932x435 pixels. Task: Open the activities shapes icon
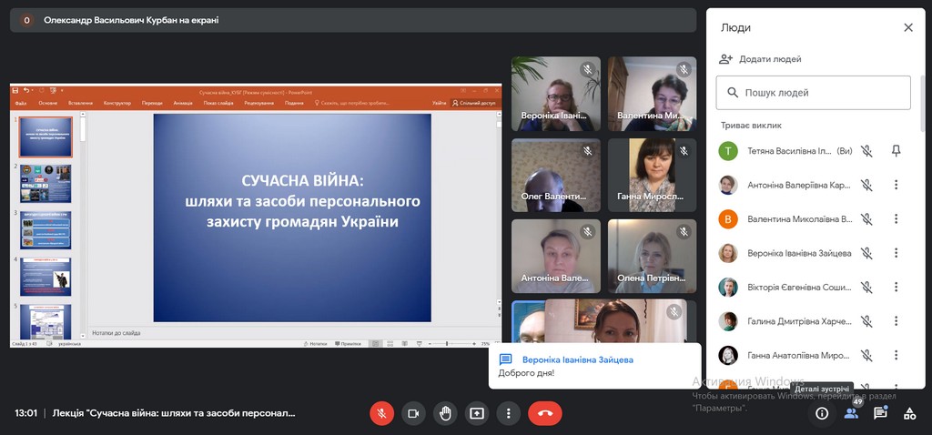click(x=908, y=413)
